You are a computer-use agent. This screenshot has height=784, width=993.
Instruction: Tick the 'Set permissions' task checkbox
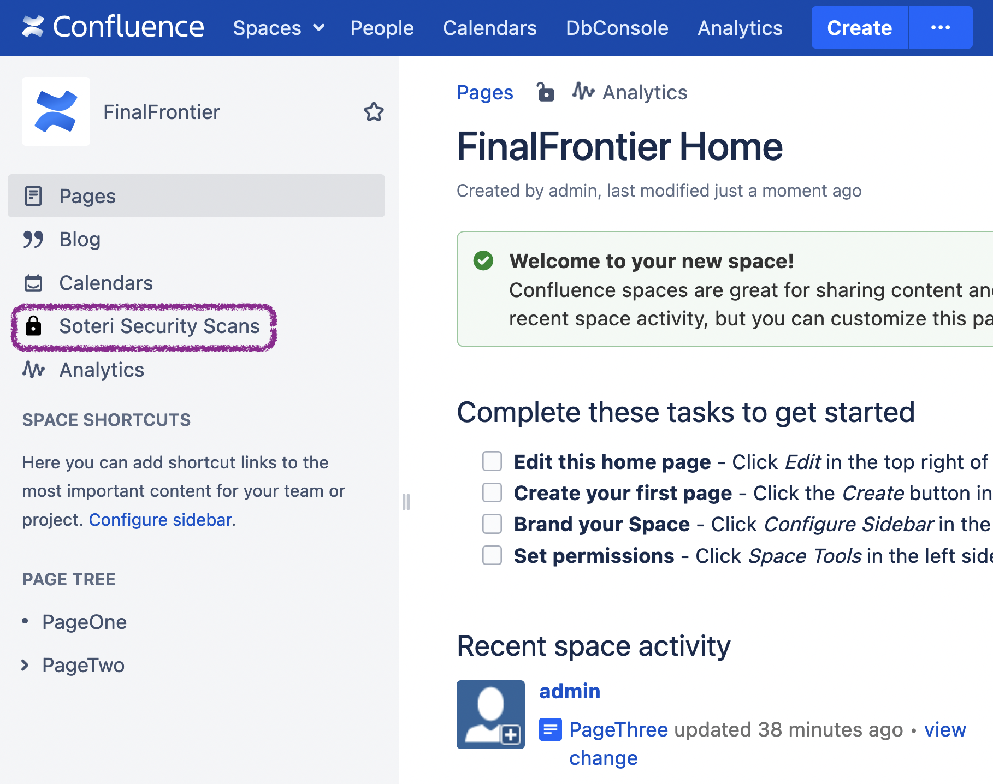pos(492,555)
